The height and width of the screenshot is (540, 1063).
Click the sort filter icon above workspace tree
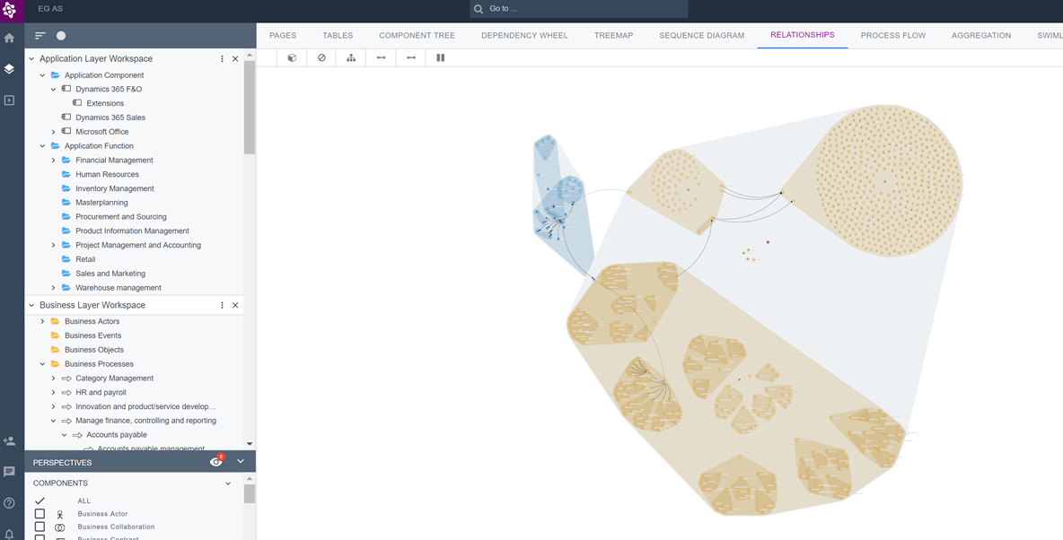click(x=40, y=36)
